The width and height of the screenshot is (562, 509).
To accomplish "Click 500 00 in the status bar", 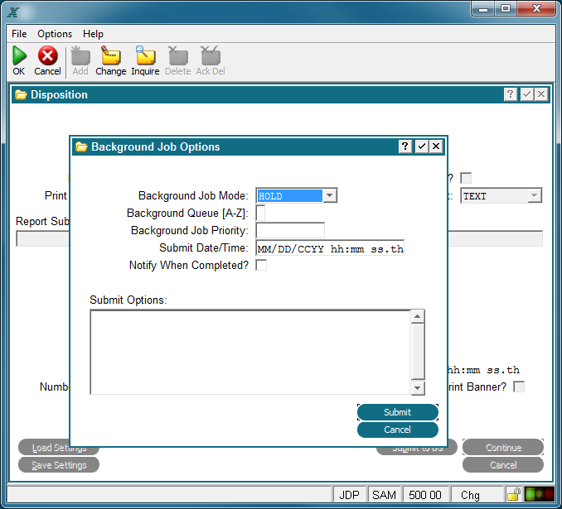I will coord(425,495).
